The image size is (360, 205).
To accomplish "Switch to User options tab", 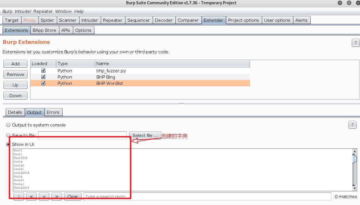I will (277, 20).
